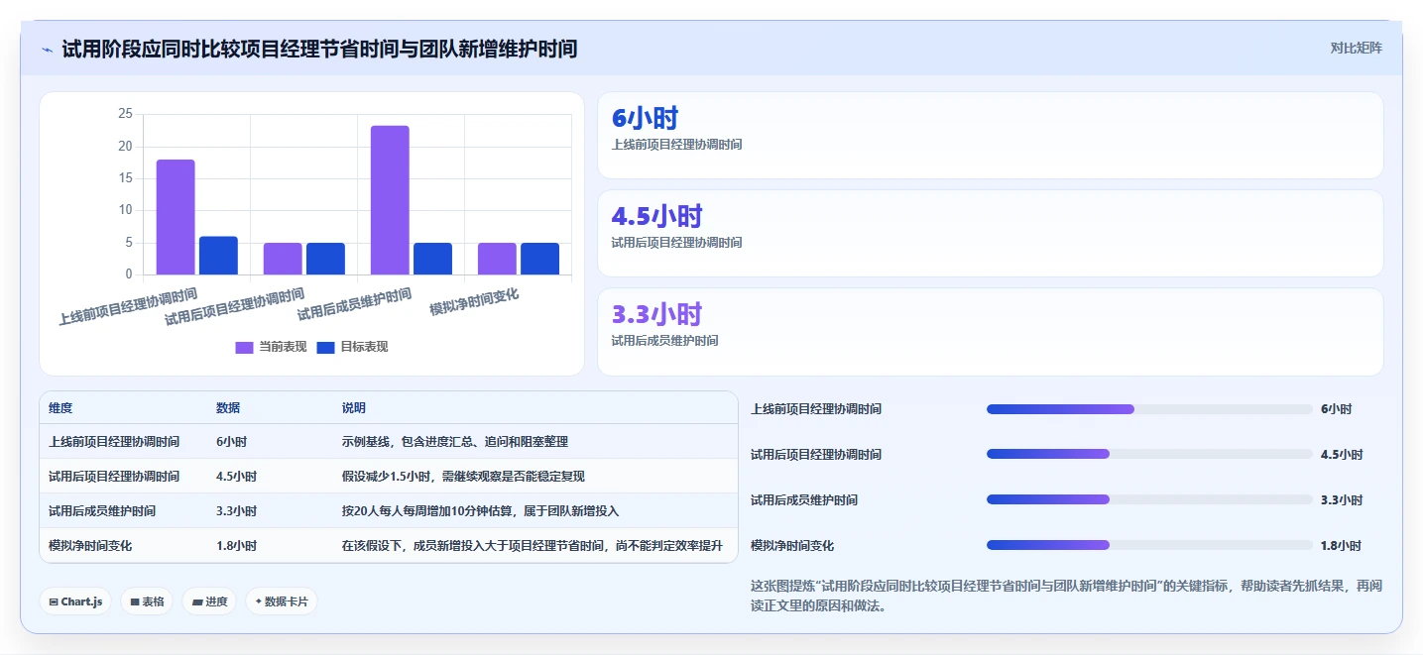
Task: Click description about 尚不能判定效率提升
Action: pos(533,546)
